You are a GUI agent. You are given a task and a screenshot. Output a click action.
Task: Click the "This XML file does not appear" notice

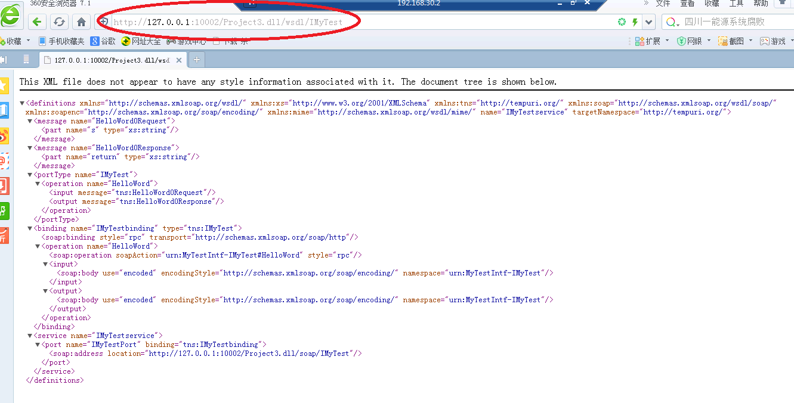click(x=288, y=82)
